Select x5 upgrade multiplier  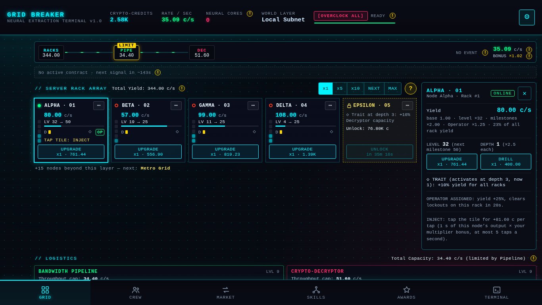tap(340, 89)
